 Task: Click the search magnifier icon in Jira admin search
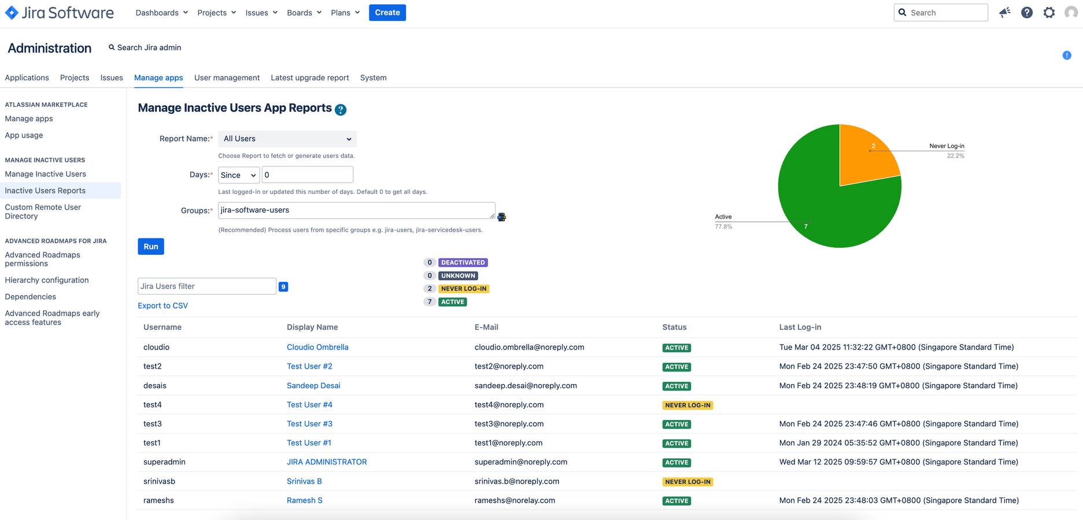coord(112,47)
